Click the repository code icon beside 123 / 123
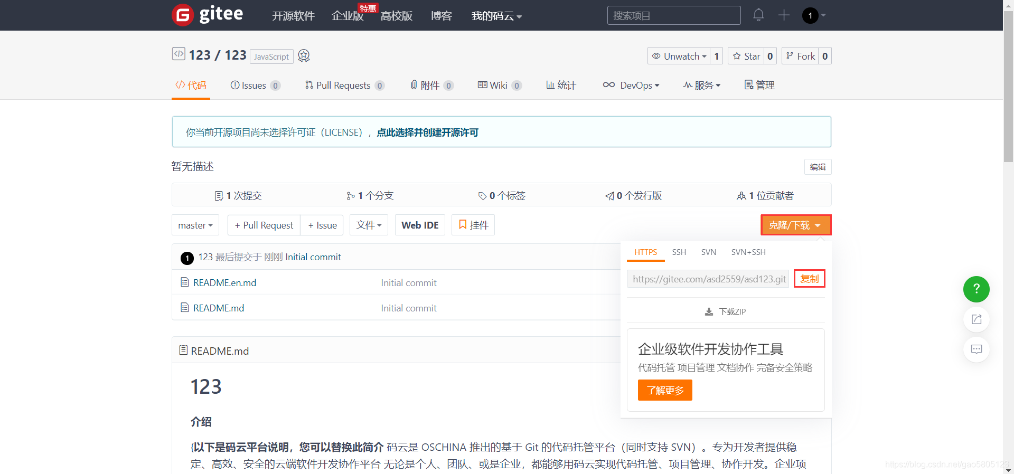 179,54
